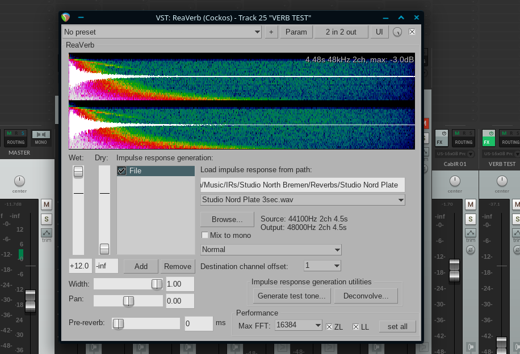Screen dimensions: 520x354
Task: Click the Generate test tone... button
Action: pyautogui.click(x=291, y=296)
